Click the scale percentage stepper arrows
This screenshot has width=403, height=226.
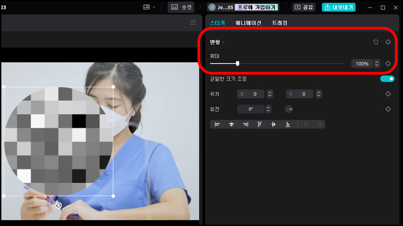pos(377,63)
